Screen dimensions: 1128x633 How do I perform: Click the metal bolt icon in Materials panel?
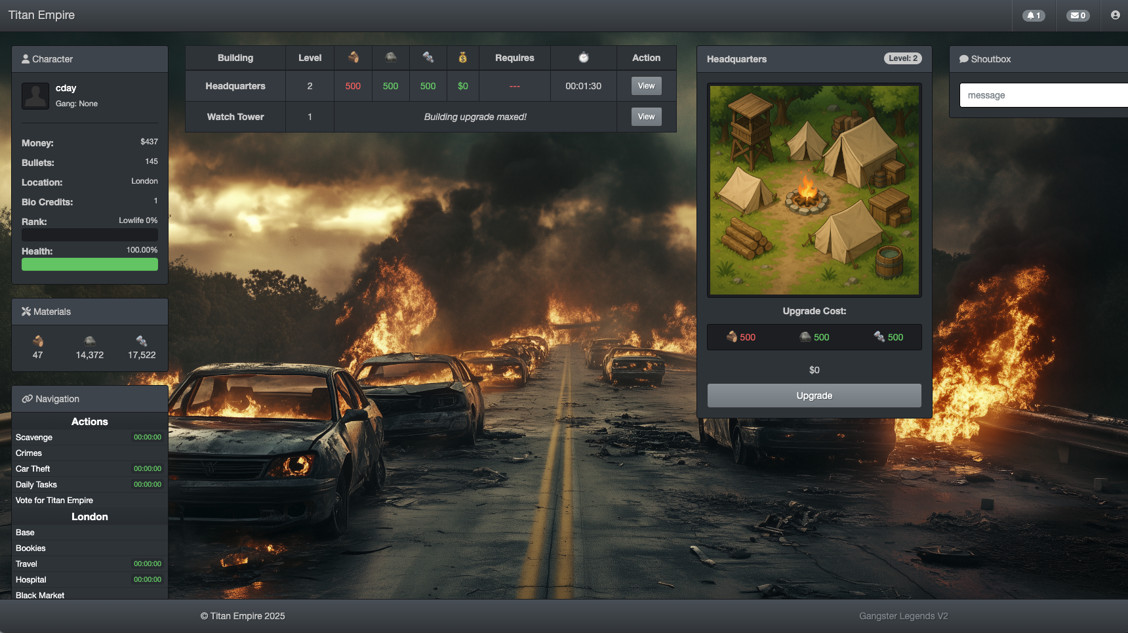click(142, 340)
